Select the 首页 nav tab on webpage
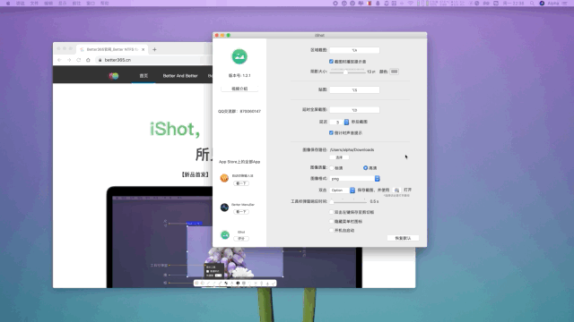 143,75
